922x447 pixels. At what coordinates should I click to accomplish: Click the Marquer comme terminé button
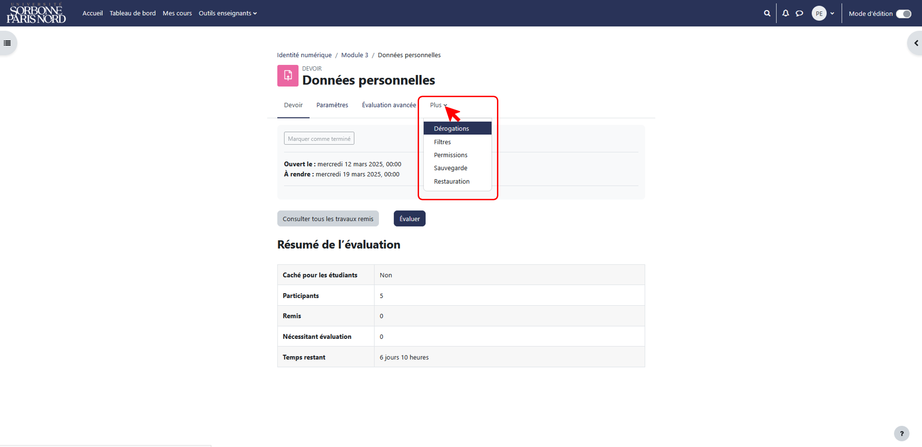coord(319,139)
